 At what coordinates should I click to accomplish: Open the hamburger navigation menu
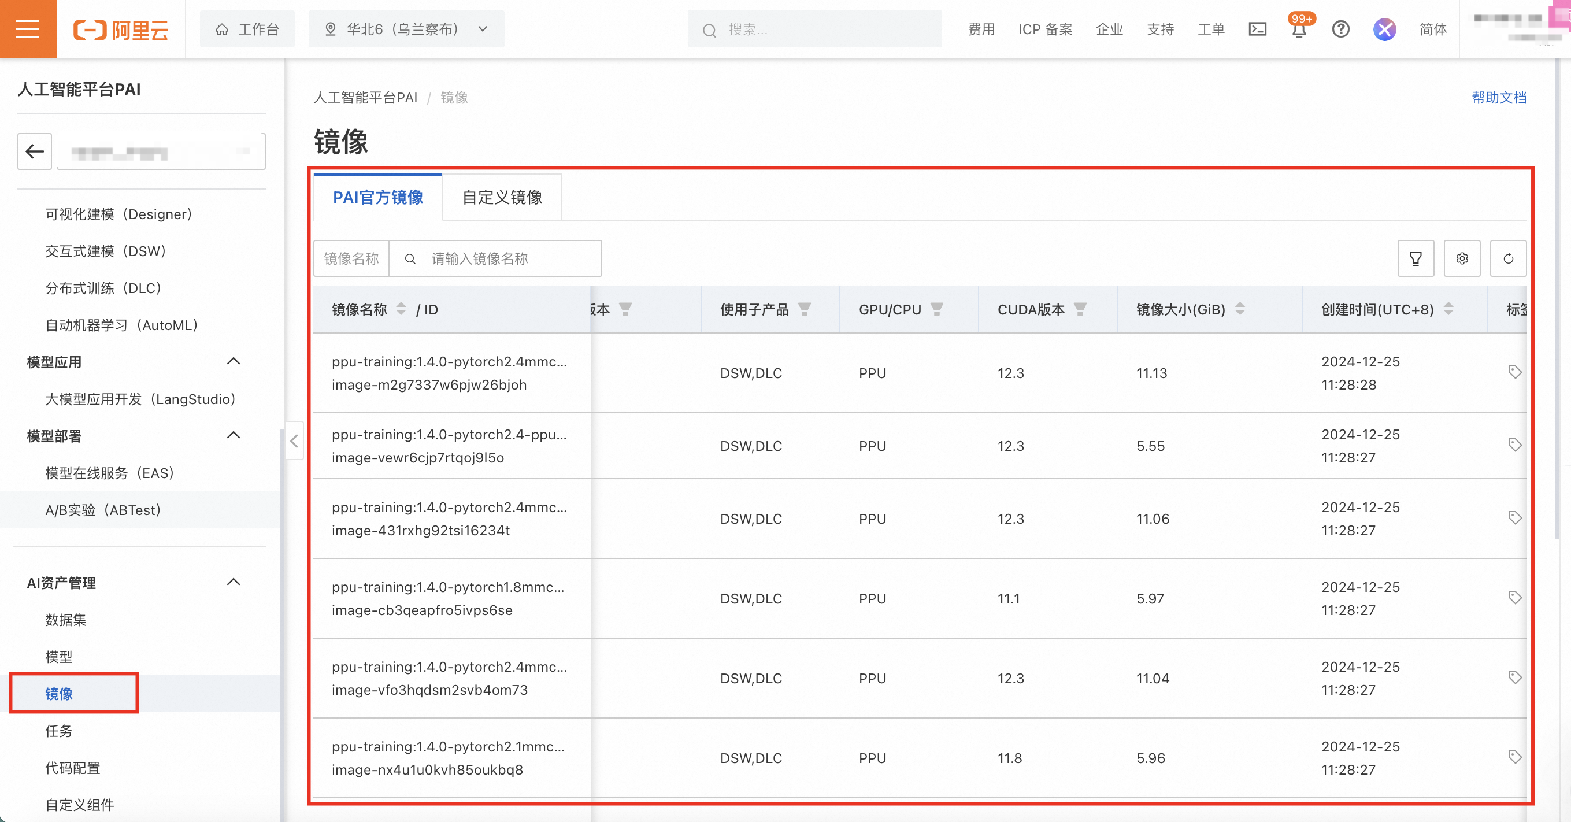[x=27, y=29]
